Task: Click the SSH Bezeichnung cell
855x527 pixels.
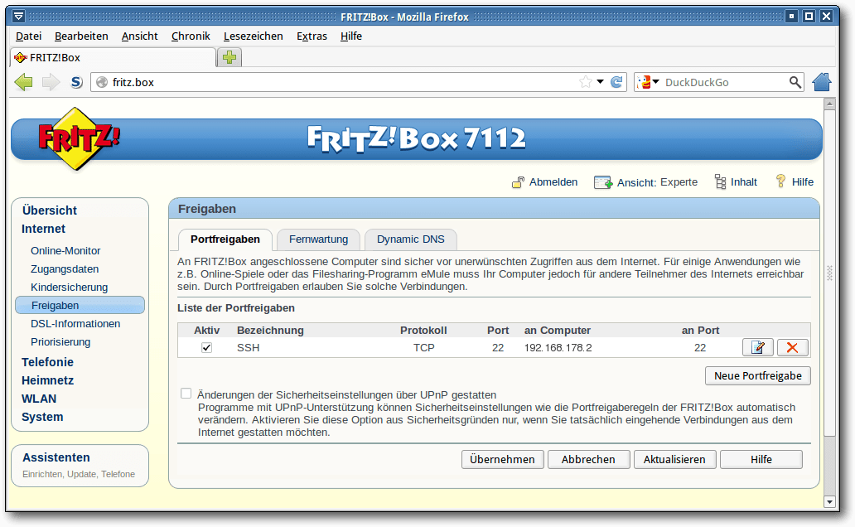Action: [x=248, y=347]
